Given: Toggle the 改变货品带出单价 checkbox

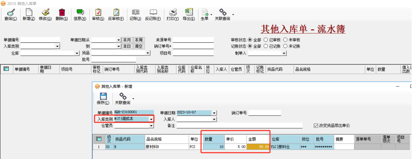Looking at the screenshot, I should coord(316,126).
